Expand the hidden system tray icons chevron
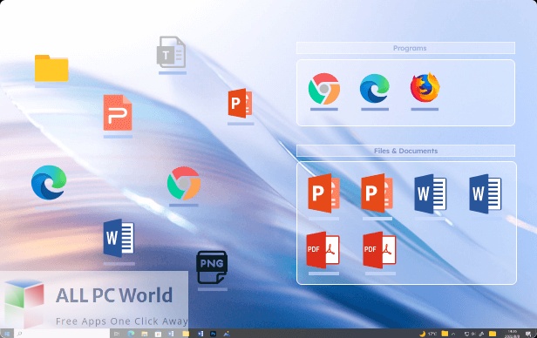The width and height of the screenshot is (537, 338). point(453,334)
